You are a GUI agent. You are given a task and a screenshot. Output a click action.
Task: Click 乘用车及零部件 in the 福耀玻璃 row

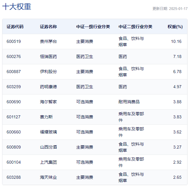click(x=131, y=132)
